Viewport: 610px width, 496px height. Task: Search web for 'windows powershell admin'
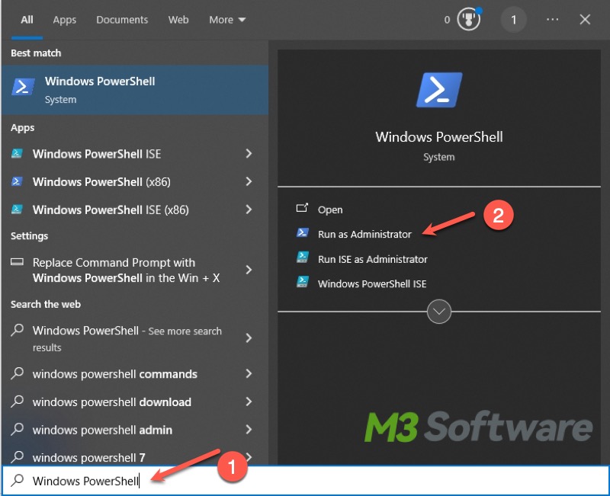[x=135, y=430]
